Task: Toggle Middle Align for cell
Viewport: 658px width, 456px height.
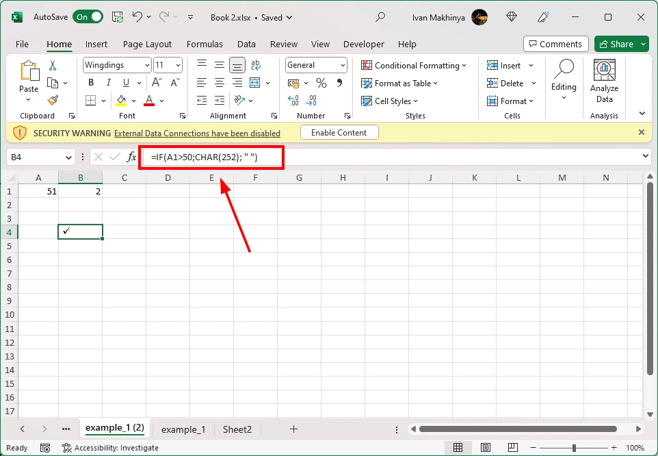Action: coord(220,64)
